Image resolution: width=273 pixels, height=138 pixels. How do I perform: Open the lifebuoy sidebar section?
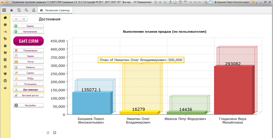click(5, 81)
